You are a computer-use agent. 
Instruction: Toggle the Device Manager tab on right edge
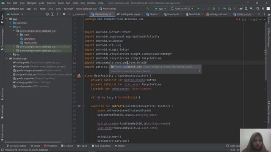tap(269, 38)
